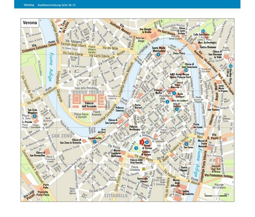Select 'Università degli Studi di Verona' label
The height and width of the screenshot is (217, 255).
pos(215,169)
